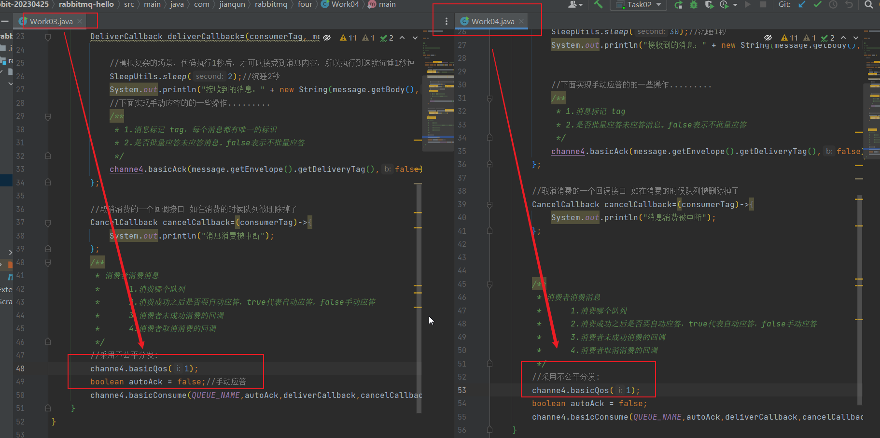Toggle fold marker at line 23 in Work03
This screenshot has width=880, height=438.
[x=48, y=37]
